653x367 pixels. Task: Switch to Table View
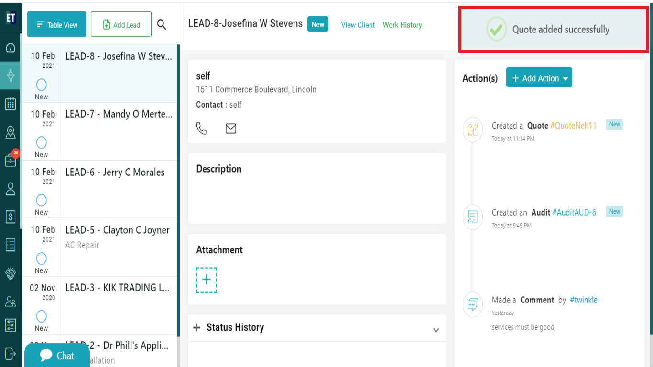pos(56,24)
